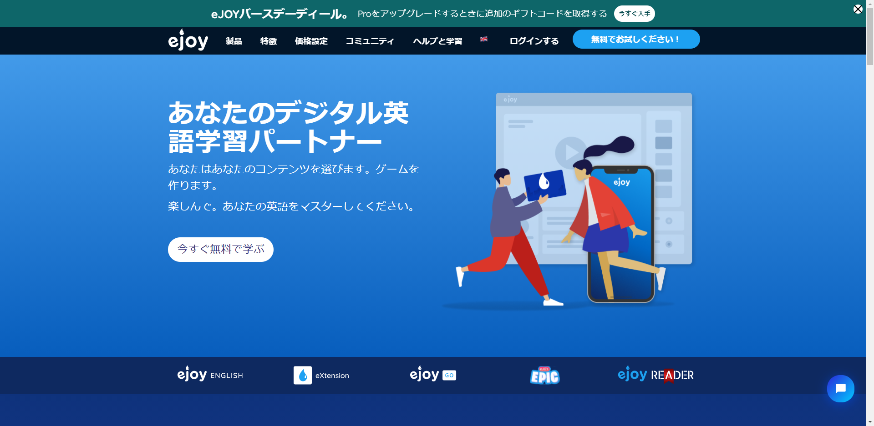This screenshot has height=426, width=874.
Task: Open the chat widget bubble
Action: 840,389
